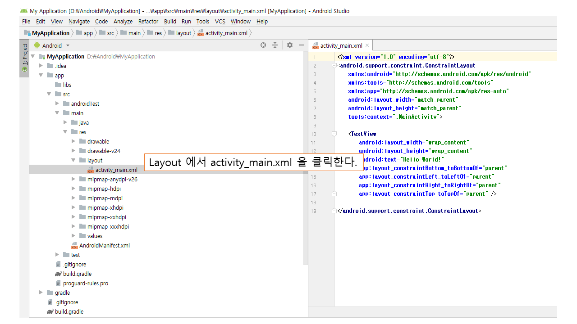Viewport: 577px width, 324px height.
Task: Collapse the layout folder
Action: point(74,161)
